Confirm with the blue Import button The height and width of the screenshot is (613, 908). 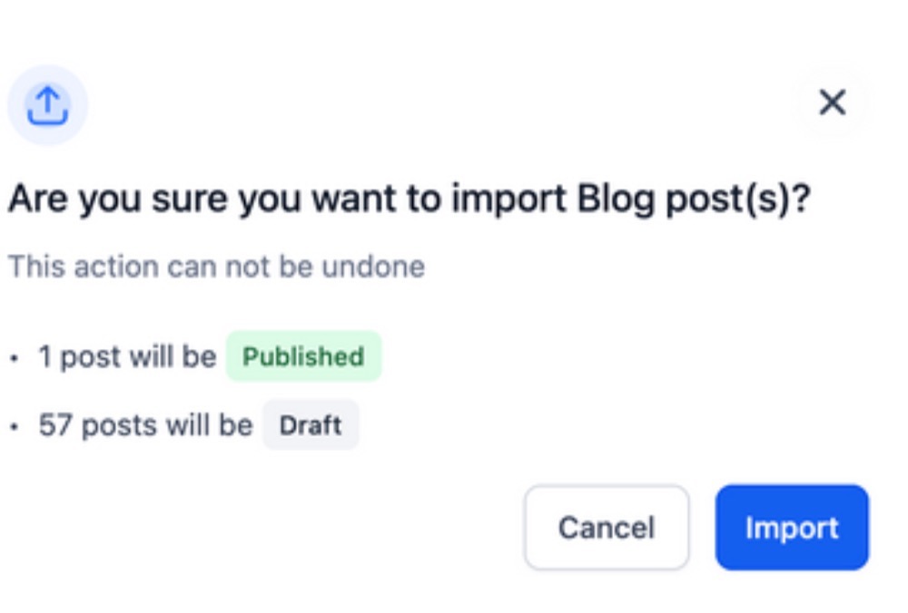click(792, 528)
